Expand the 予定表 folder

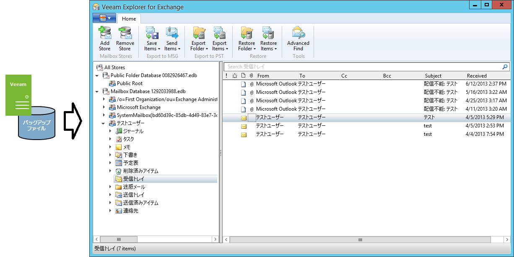pos(110,163)
